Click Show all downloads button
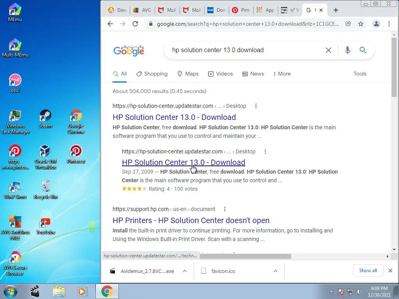Screen dimensions: 399x299 [368, 271]
